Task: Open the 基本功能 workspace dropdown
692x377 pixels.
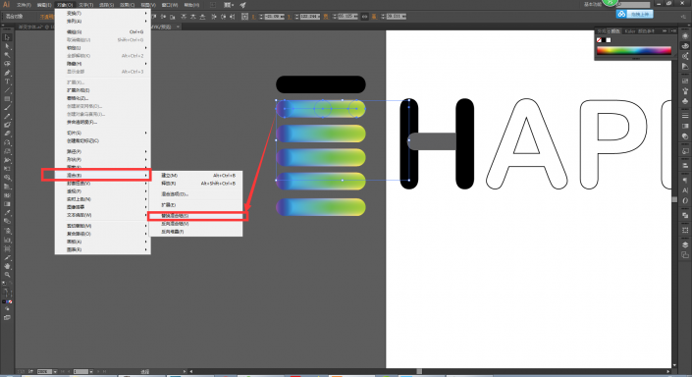Action: (593, 4)
